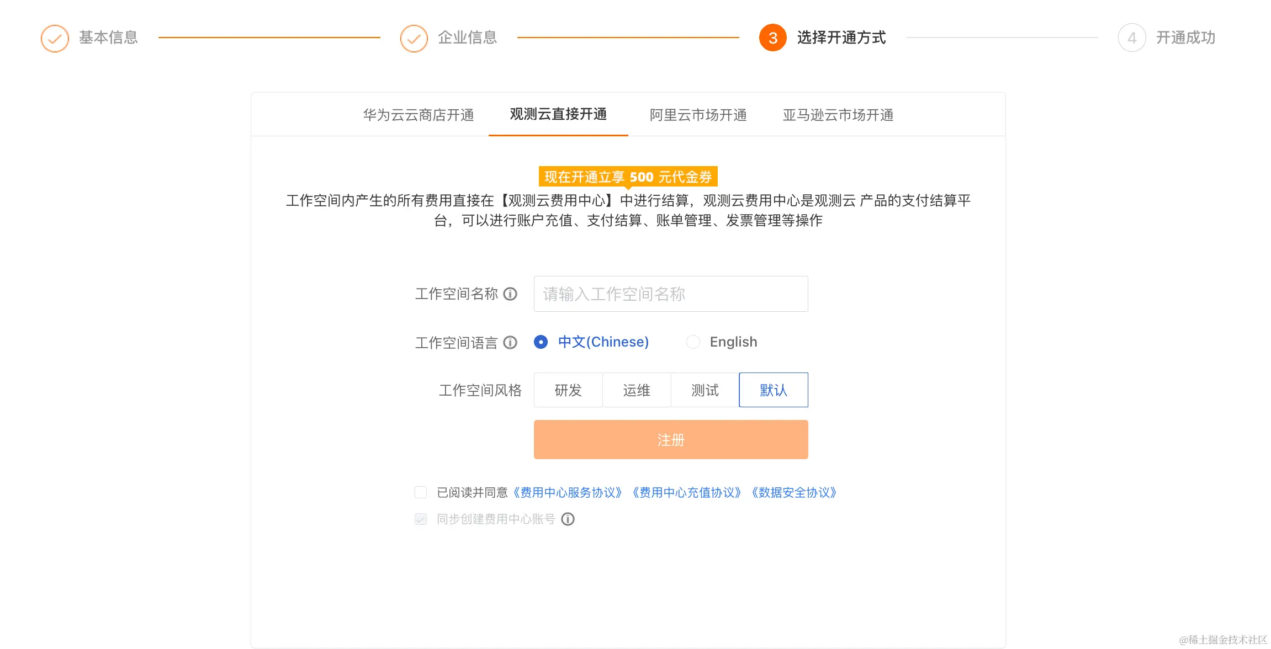The height and width of the screenshot is (649, 1271).
Task: Switch to 阿里云市场开通 tab
Action: click(698, 115)
